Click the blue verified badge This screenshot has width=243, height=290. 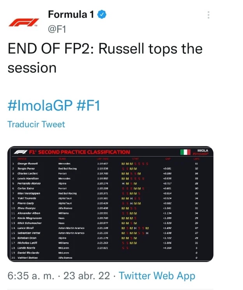click(102, 15)
